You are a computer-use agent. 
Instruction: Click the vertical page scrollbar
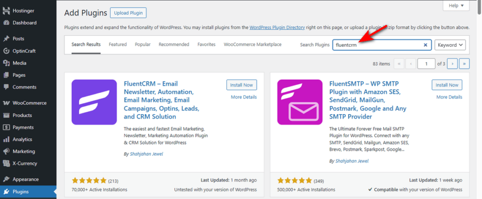coord(480,8)
